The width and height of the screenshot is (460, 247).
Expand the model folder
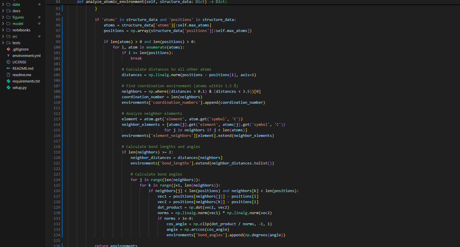tap(3, 23)
